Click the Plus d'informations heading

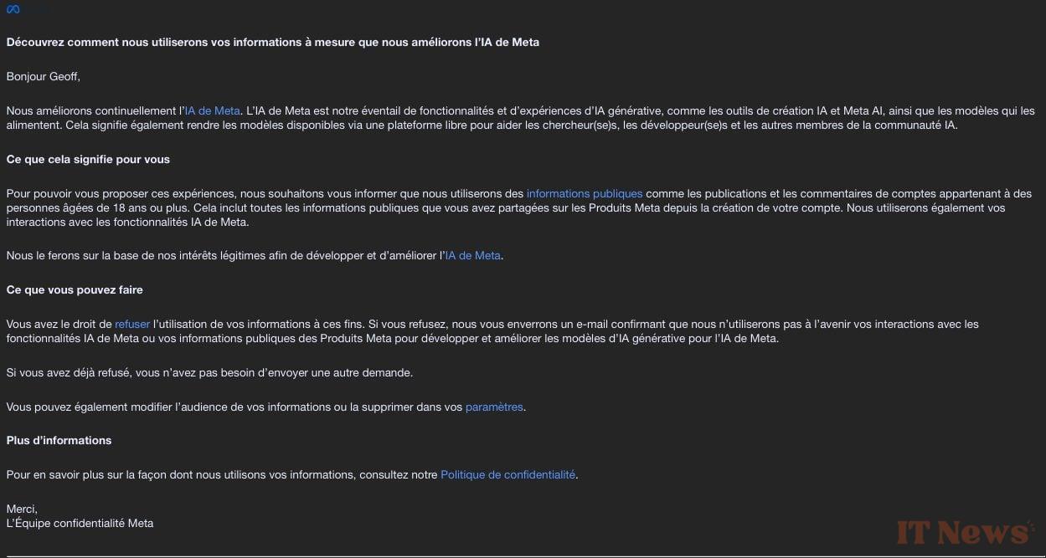pos(59,440)
